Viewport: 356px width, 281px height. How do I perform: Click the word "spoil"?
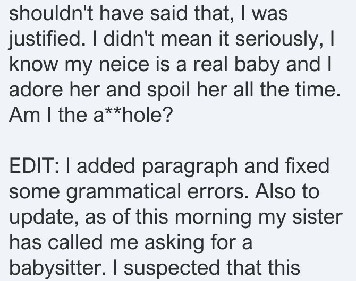(168, 91)
